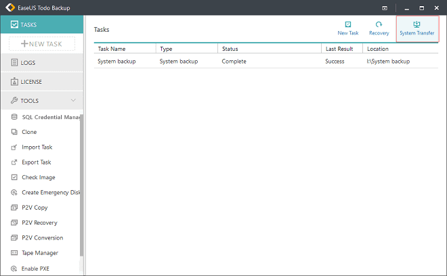Select the TASKS sidebar tab
Image resolution: width=447 pixels, height=276 pixels.
pyautogui.click(x=42, y=24)
